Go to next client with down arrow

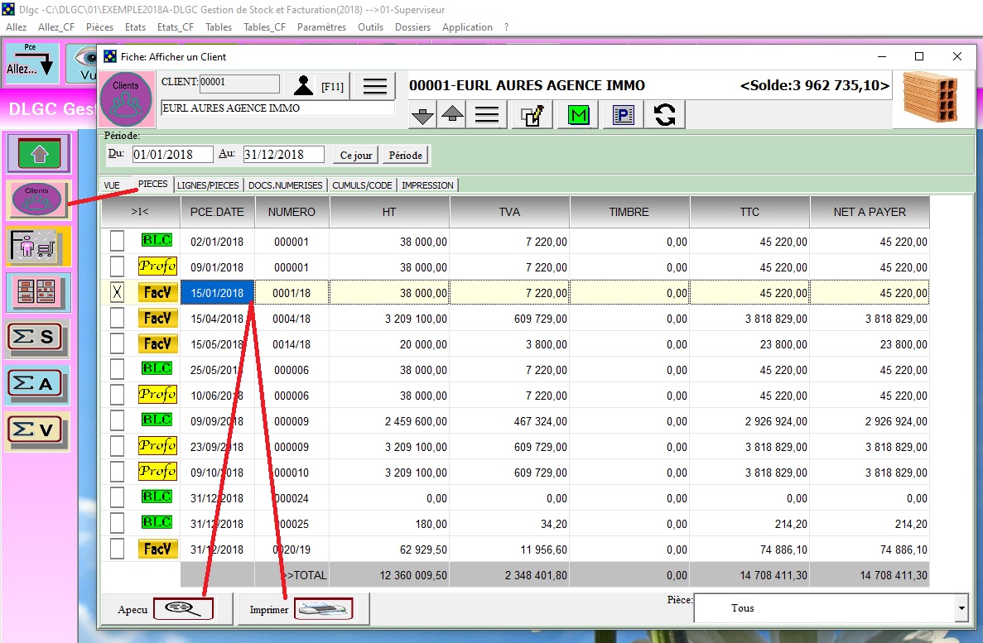(423, 116)
